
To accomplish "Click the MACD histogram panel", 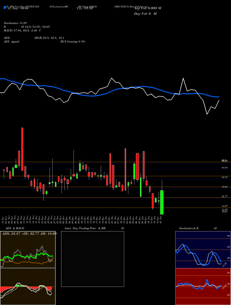I will coord(28,287).
